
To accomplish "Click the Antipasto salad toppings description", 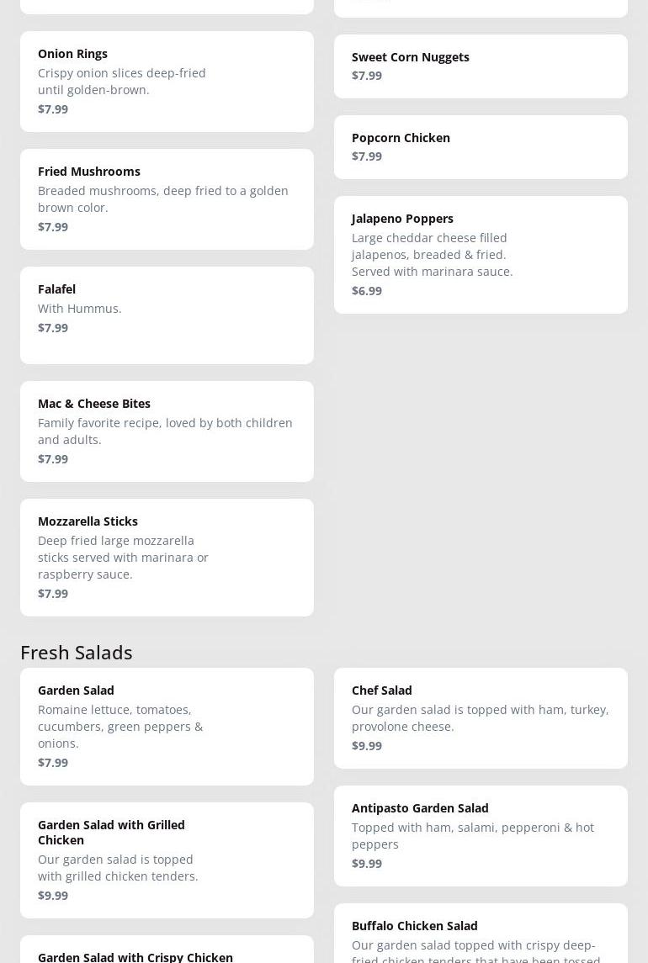I will (473, 836).
